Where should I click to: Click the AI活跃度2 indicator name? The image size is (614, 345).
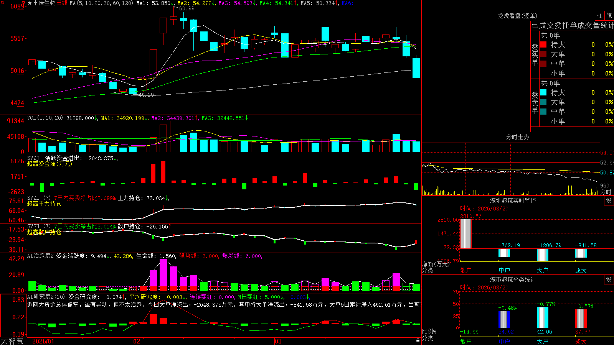41,256
